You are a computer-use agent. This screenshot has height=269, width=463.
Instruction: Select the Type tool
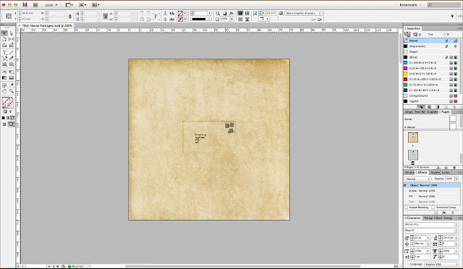pos(4,53)
